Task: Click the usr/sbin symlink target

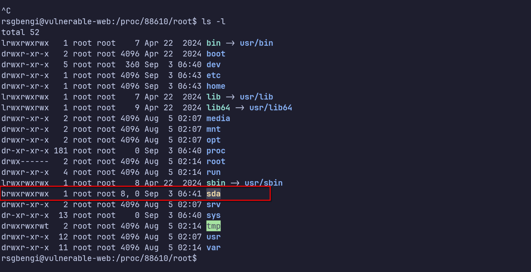Action: pos(263,183)
